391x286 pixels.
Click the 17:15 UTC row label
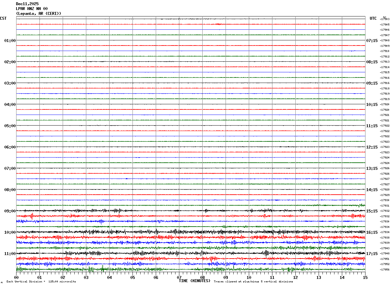pyautogui.click(x=372, y=254)
